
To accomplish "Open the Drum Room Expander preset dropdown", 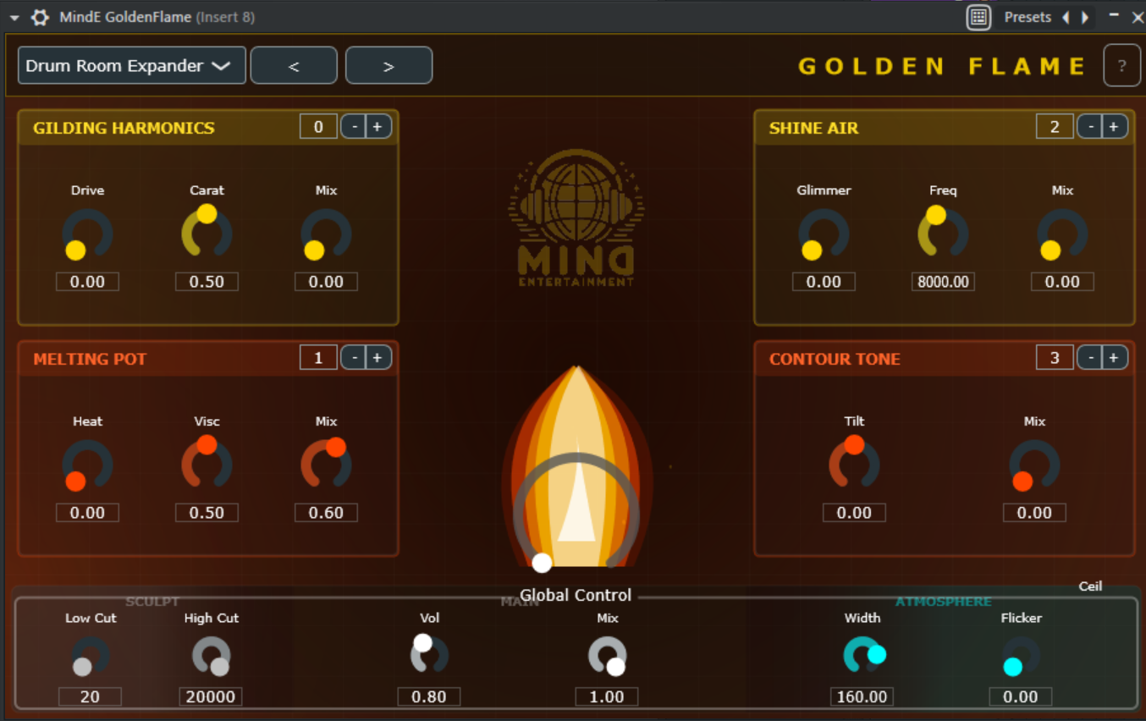I will [x=131, y=65].
